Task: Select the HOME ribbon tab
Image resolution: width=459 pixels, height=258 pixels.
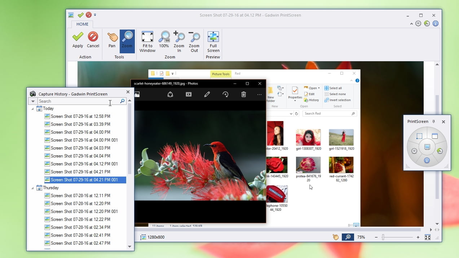Action: (82, 24)
